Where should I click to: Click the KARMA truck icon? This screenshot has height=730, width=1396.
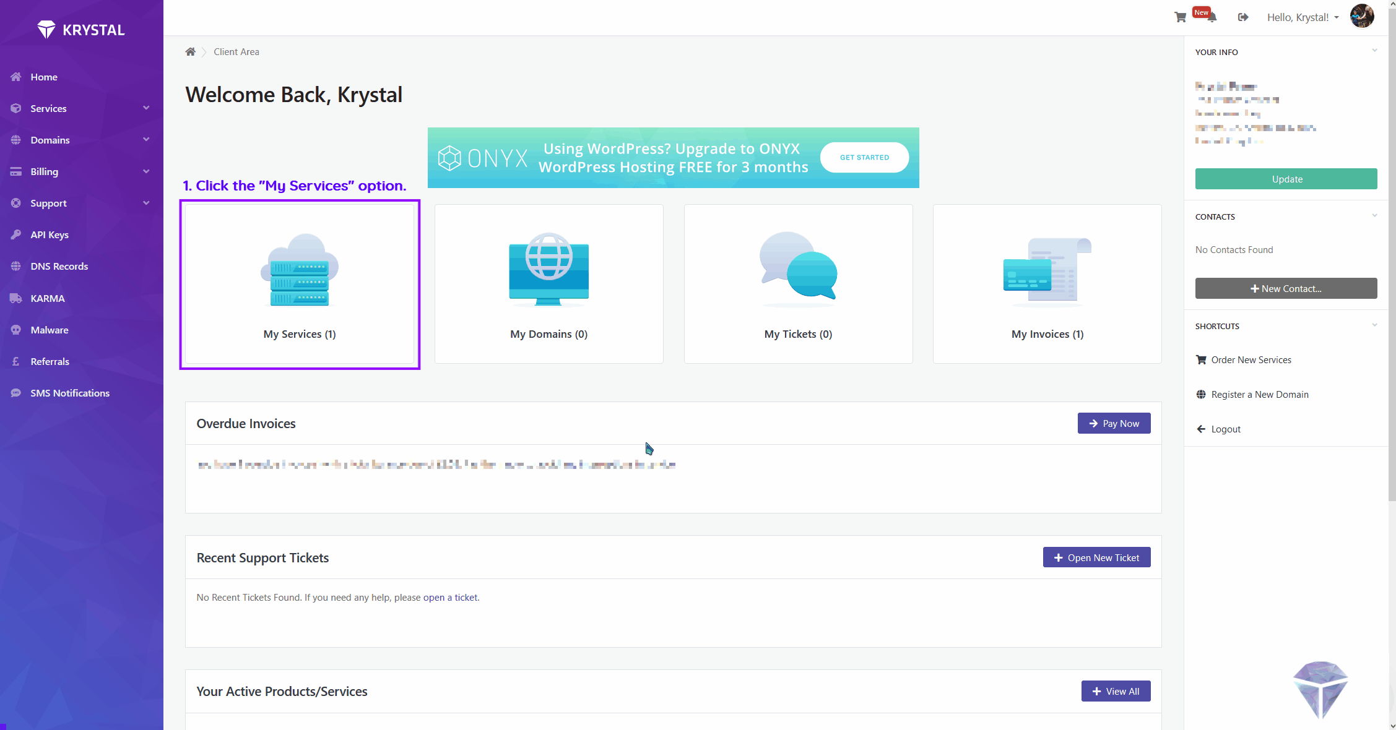tap(16, 298)
